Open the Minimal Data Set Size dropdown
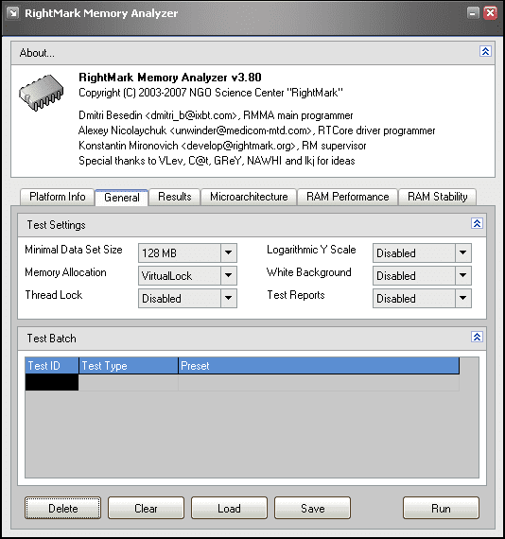 click(187, 253)
